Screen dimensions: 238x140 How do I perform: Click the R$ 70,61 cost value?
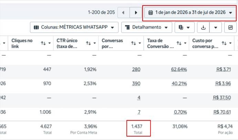[222, 112]
